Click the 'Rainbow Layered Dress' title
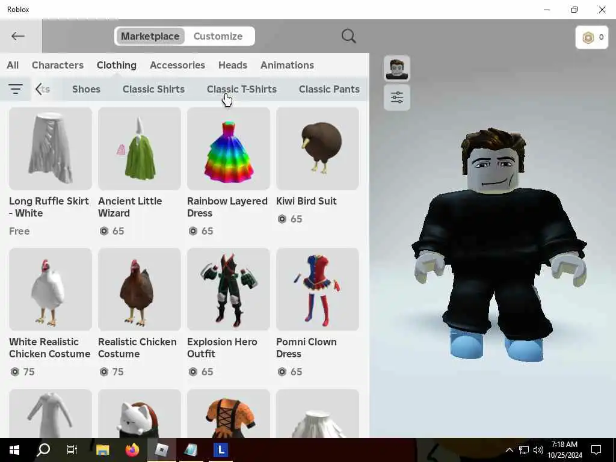 click(227, 207)
